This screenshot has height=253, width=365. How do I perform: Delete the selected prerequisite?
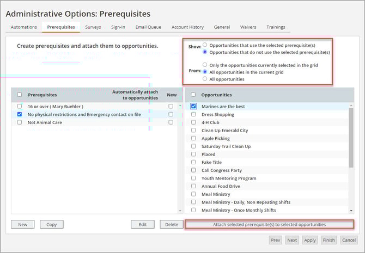171,224
